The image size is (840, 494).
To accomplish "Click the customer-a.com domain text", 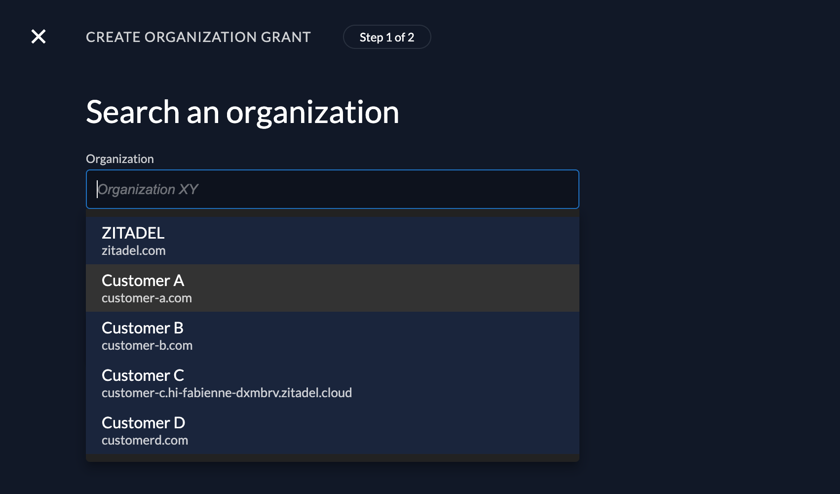I will coord(147,297).
